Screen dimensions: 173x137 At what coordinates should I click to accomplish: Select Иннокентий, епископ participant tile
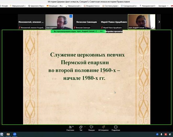[x=31, y=22]
